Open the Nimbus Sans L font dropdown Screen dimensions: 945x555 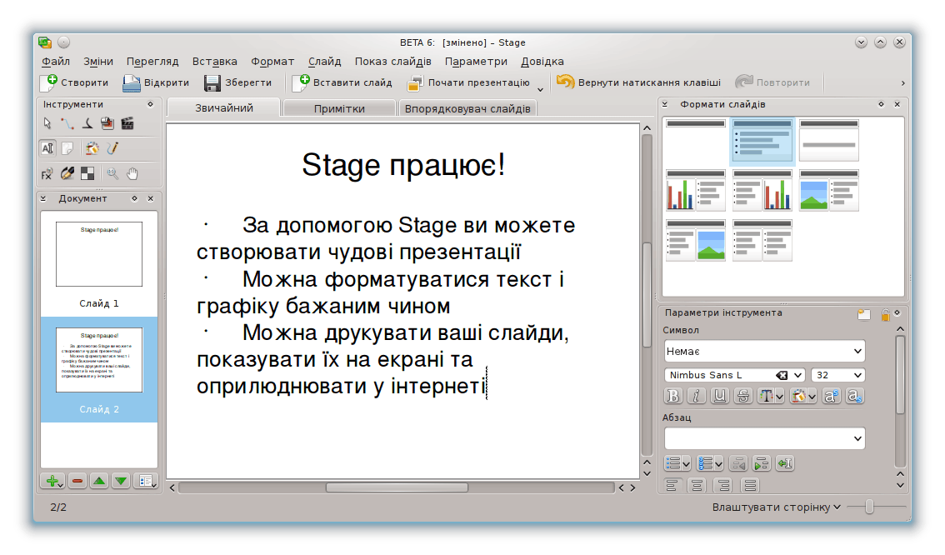pyautogui.click(x=797, y=375)
